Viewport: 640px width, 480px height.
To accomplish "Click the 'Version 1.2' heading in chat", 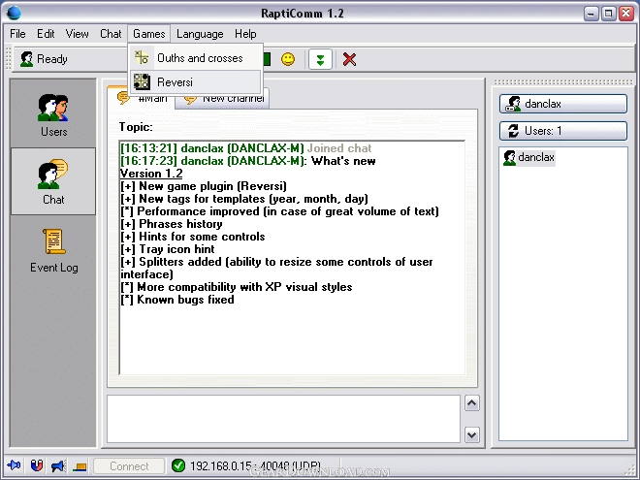I will coord(151,174).
